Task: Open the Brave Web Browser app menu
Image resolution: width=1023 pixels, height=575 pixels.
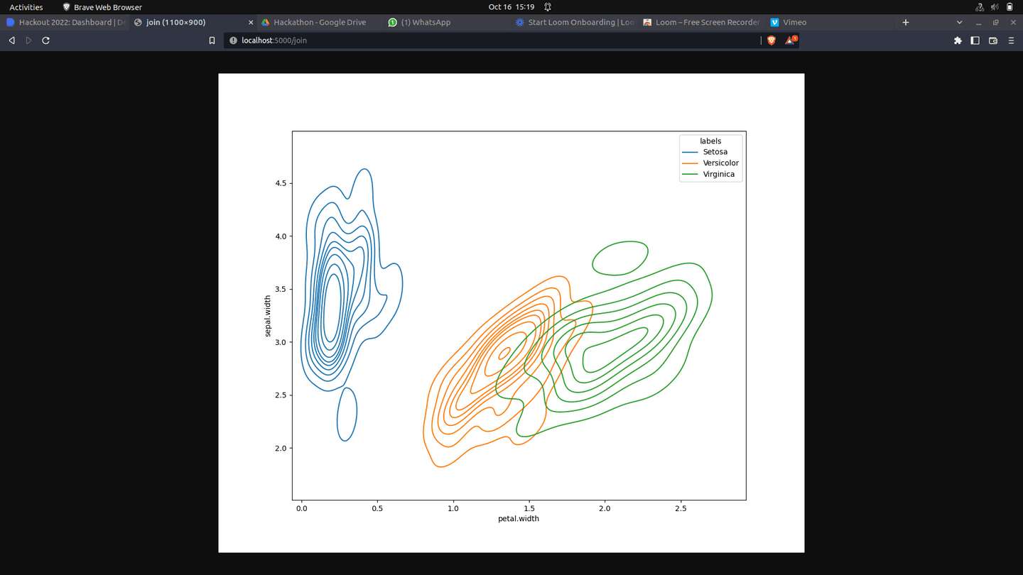Action: pos(102,7)
